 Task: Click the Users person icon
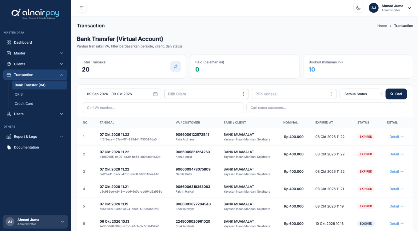point(9,114)
